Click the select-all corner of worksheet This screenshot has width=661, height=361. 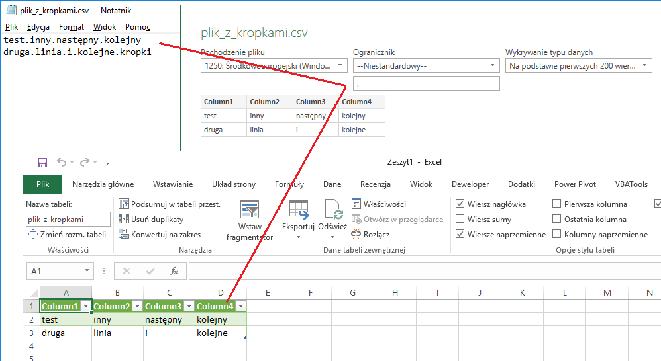click(32, 292)
